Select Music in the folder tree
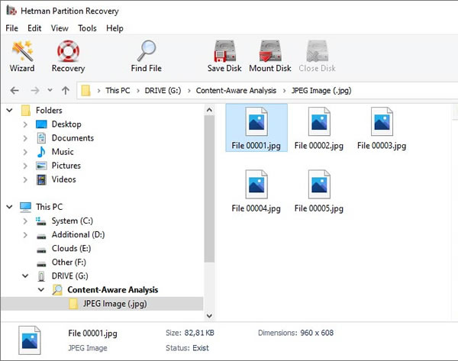 click(x=63, y=152)
